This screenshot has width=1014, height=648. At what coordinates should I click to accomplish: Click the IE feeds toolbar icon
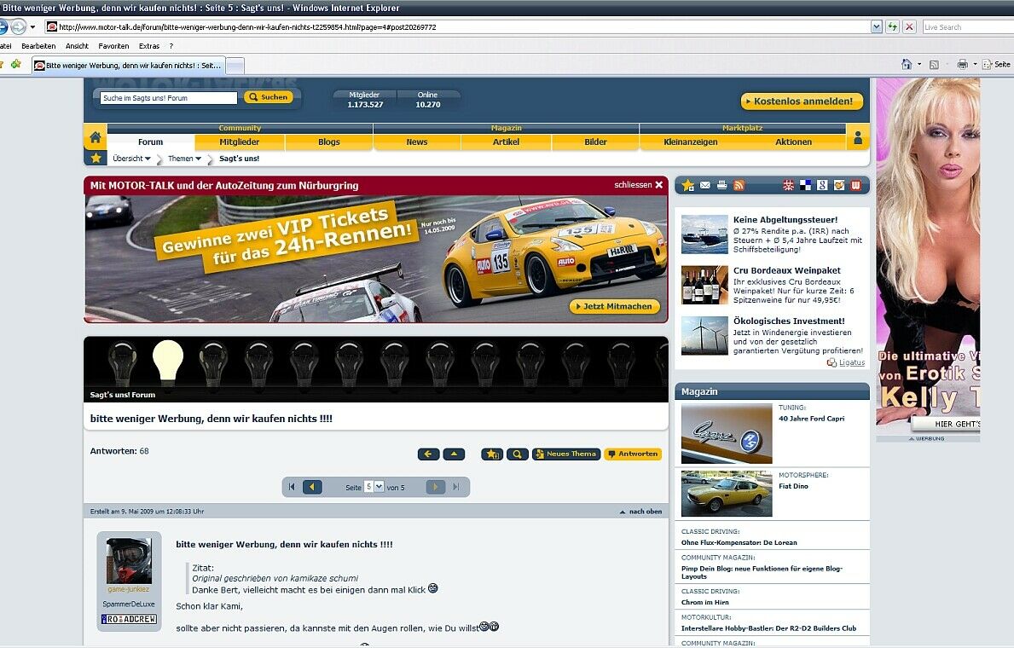(x=934, y=64)
